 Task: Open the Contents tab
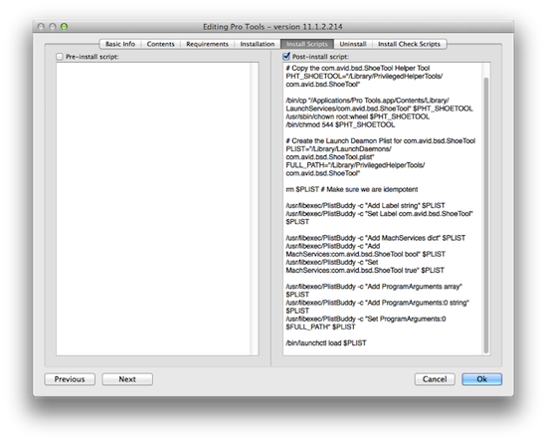(x=160, y=44)
